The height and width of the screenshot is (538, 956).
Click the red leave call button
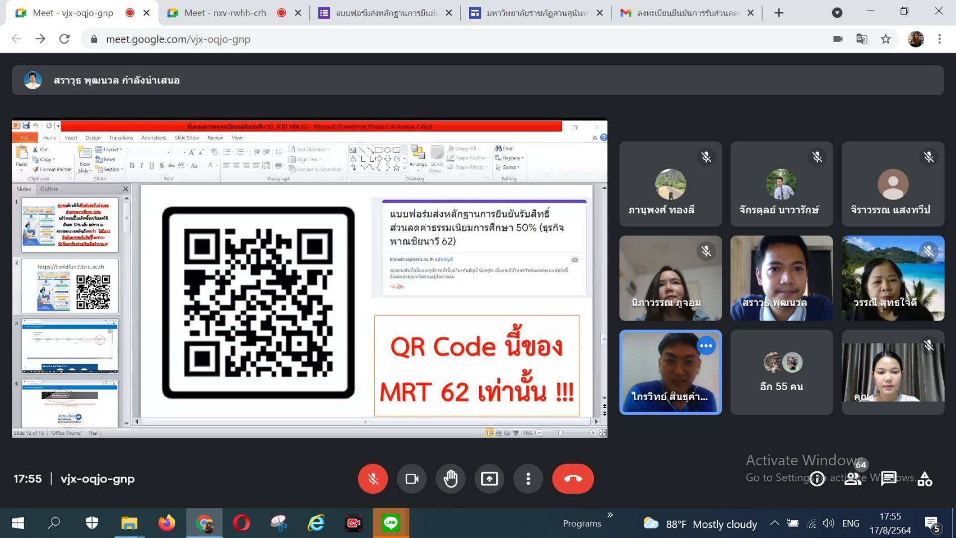point(572,479)
